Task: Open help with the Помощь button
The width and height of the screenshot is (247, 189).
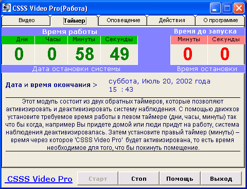Action: [x=180, y=179]
